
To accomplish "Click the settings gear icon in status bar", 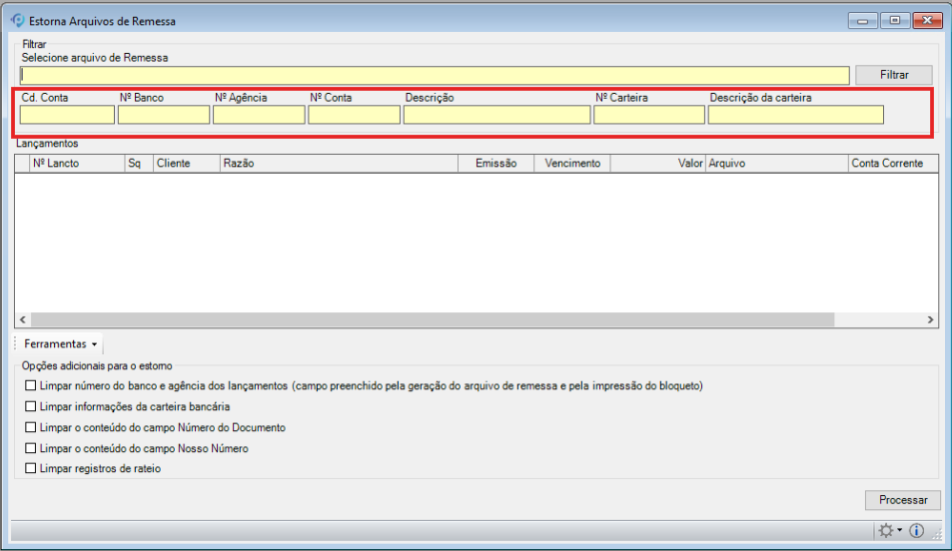I will coord(885,531).
